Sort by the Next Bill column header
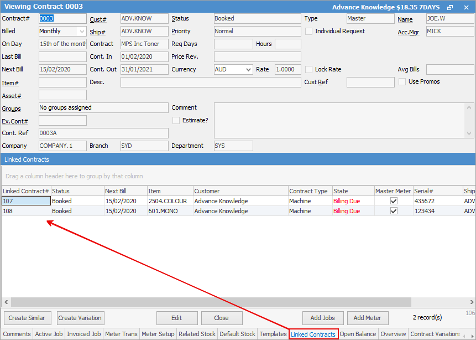The height and width of the screenshot is (340, 476). pyautogui.click(x=125, y=191)
